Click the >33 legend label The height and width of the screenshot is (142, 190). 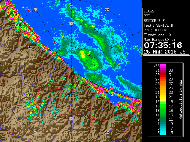pos(156,66)
